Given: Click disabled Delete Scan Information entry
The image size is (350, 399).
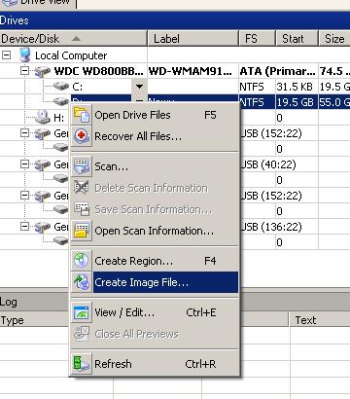Looking at the screenshot, I should point(155,188).
